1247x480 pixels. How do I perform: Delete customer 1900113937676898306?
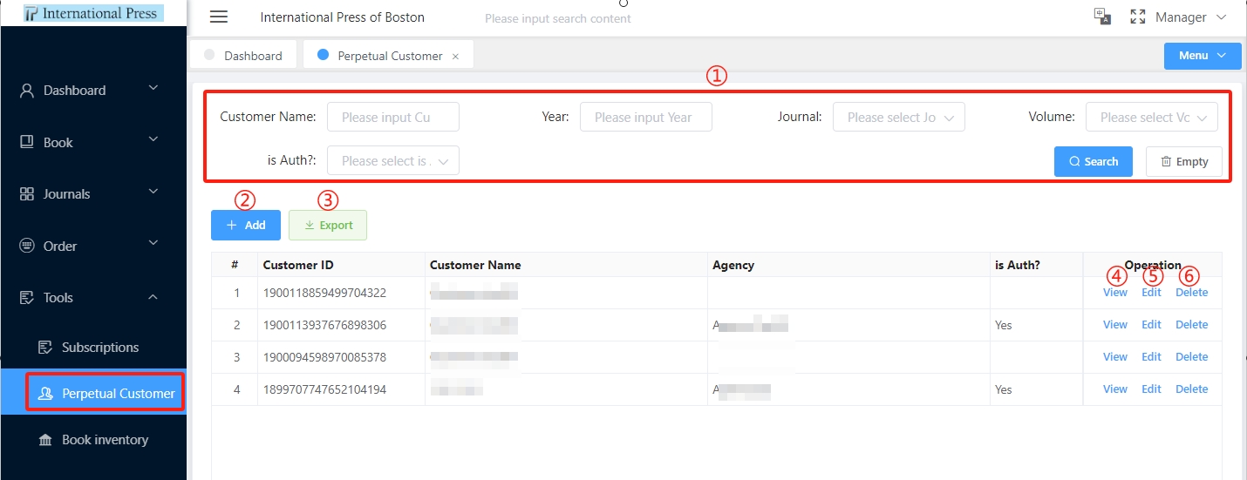pyautogui.click(x=1191, y=325)
